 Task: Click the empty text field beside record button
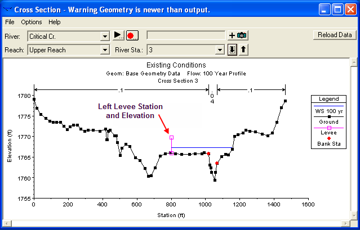(x=186, y=35)
